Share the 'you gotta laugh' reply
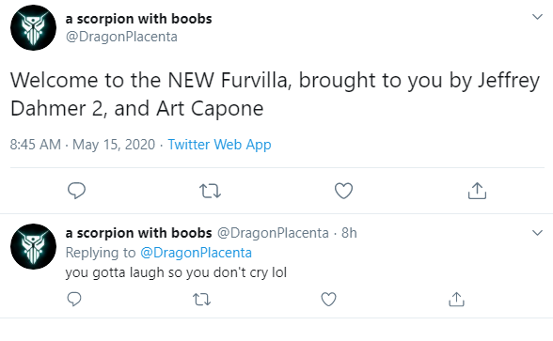Image resolution: width=553 pixels, height=341 pixels. pos(456,300)
